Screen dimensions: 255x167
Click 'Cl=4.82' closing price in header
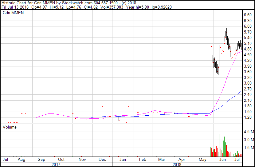[91, 7]
